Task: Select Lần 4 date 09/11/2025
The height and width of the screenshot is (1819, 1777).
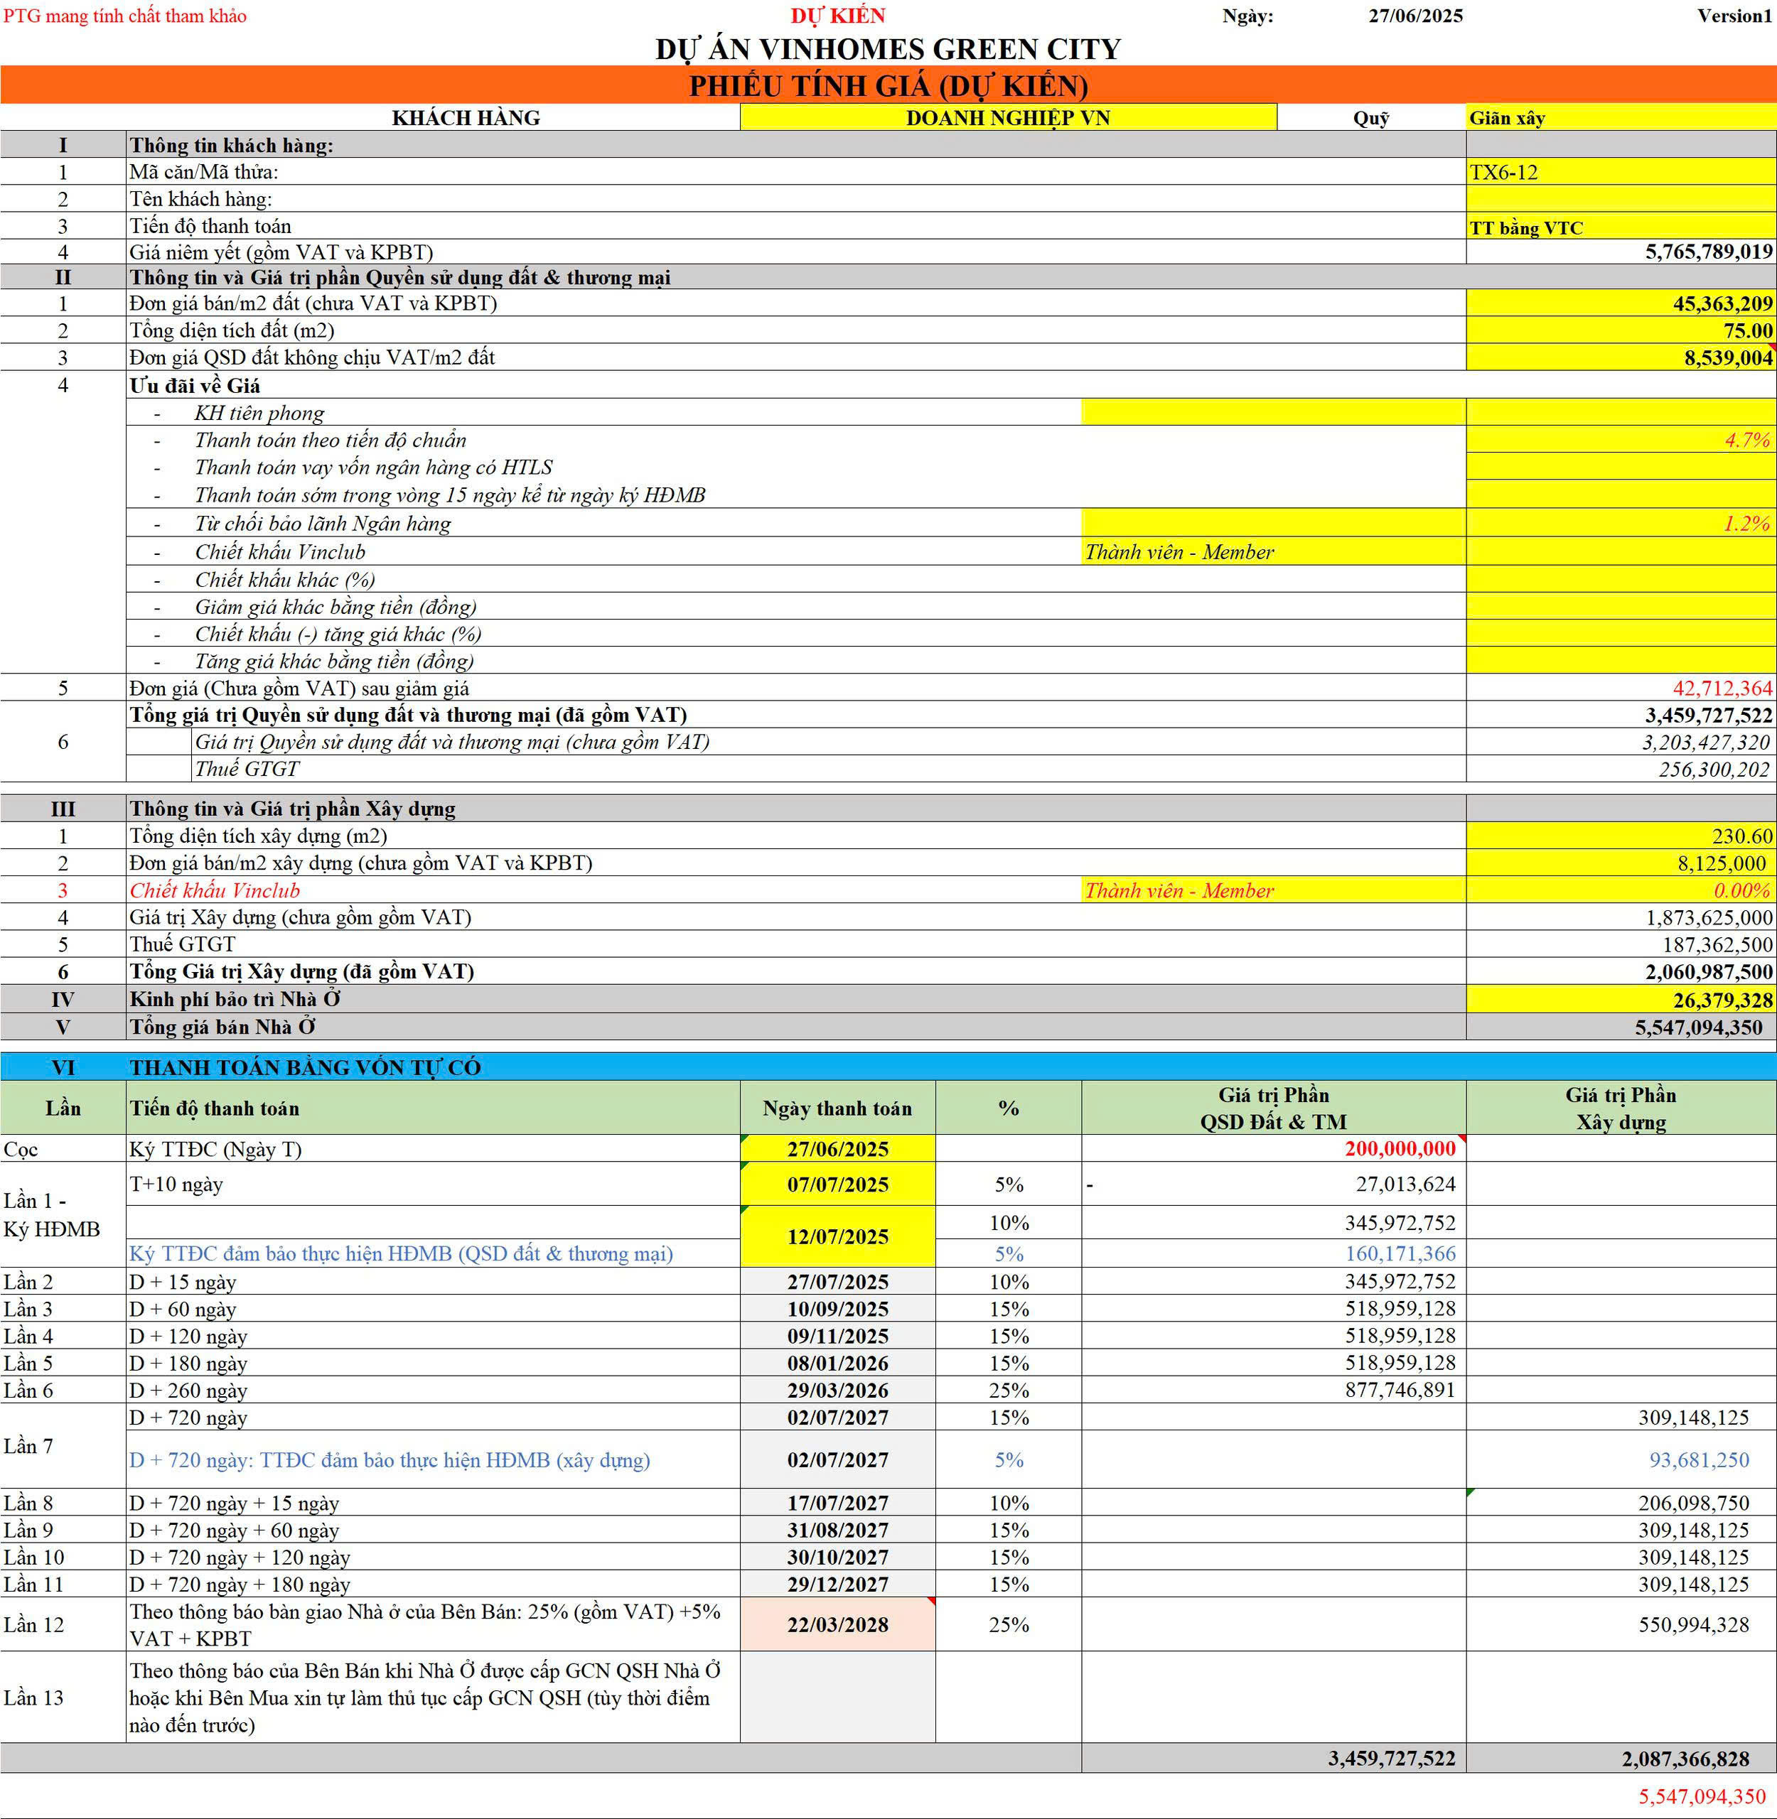Action: click(x=838, y=1336)
